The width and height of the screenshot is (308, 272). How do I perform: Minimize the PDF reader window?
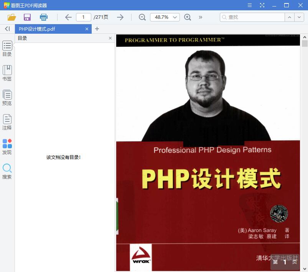(274, 5)
